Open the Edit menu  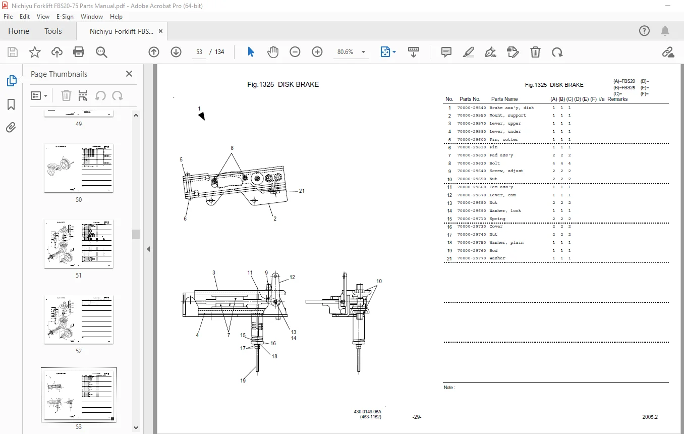pyautogui.click(x=25, y=16)
